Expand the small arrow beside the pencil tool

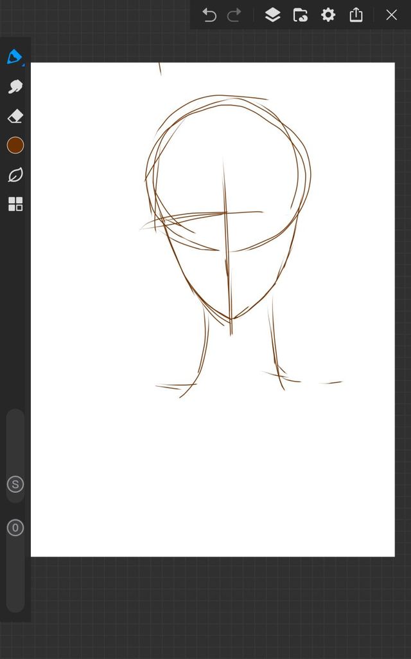coord(23,64)
